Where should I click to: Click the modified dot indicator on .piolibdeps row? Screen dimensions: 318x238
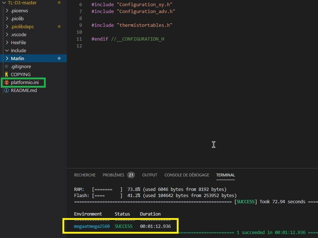[59, 26]
